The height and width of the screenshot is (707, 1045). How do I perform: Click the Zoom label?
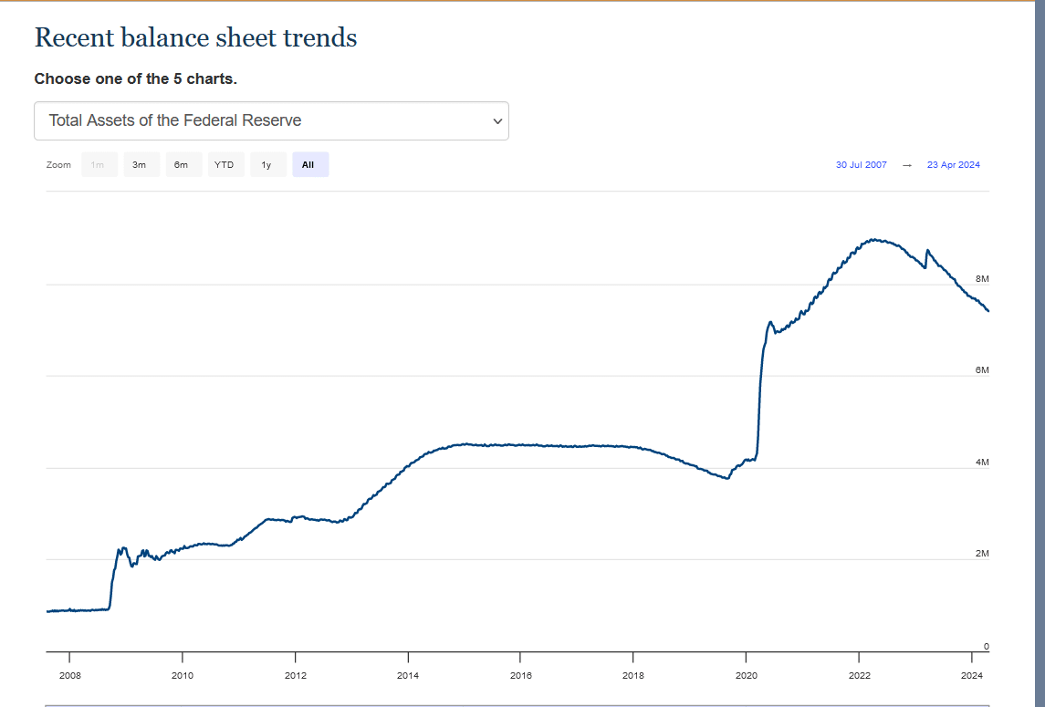(58, 164)
